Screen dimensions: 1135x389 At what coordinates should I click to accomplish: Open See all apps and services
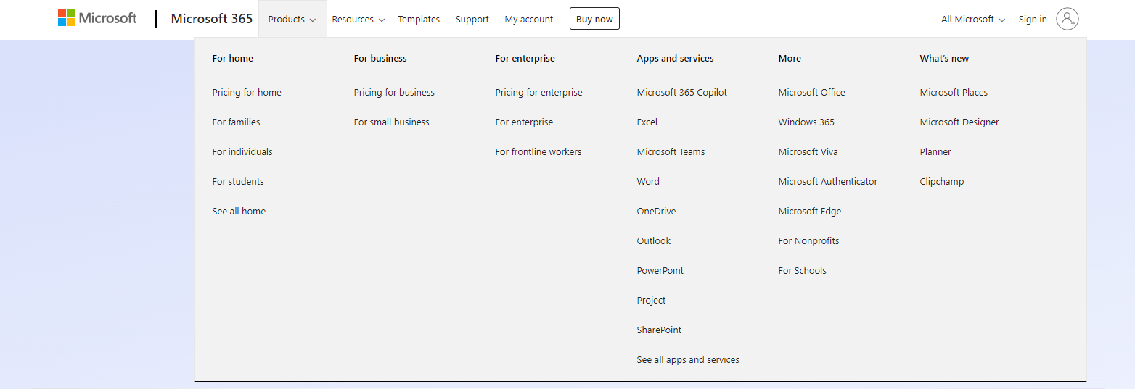point(688,360)
